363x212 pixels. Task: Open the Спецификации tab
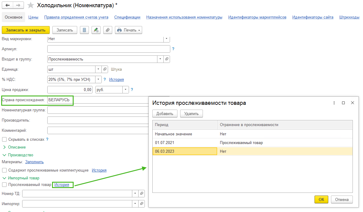pyautogui.click(x=127, y=17)
